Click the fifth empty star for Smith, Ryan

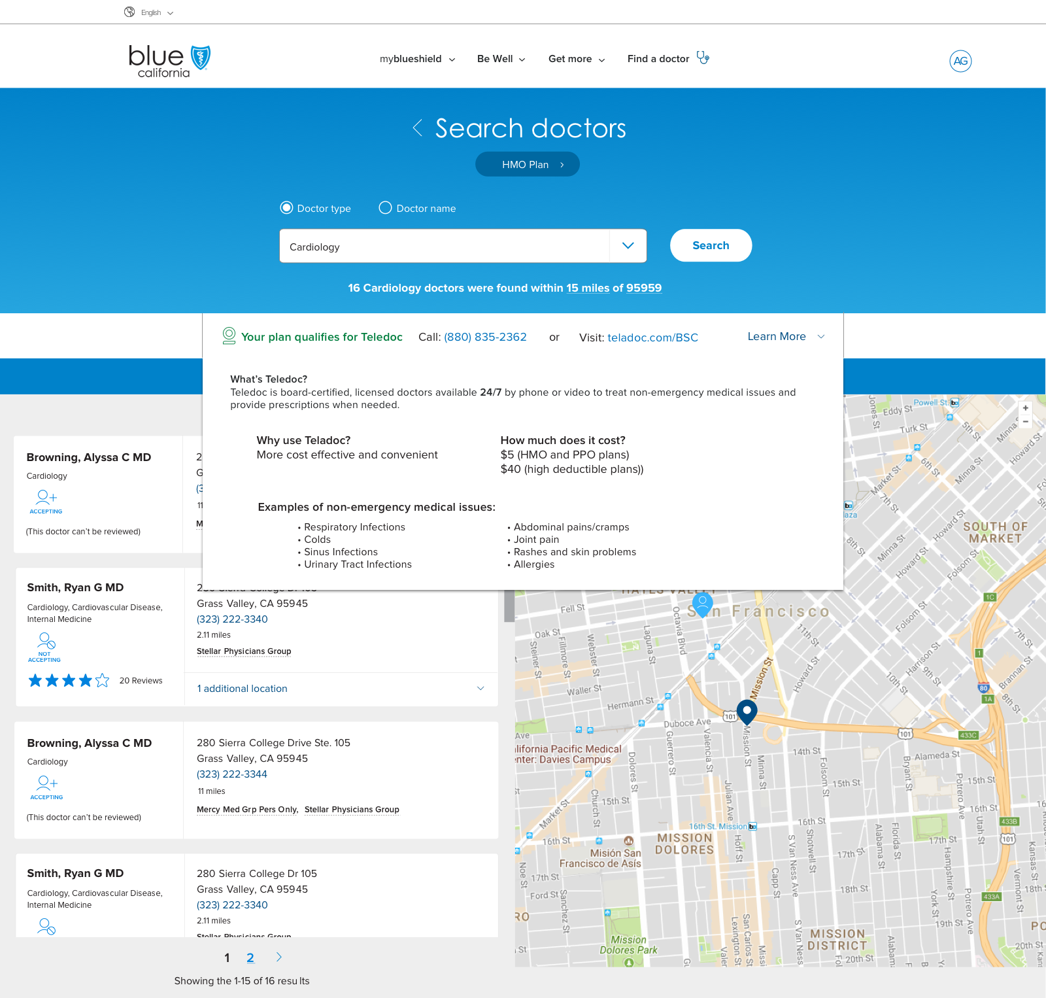point(103,681)
